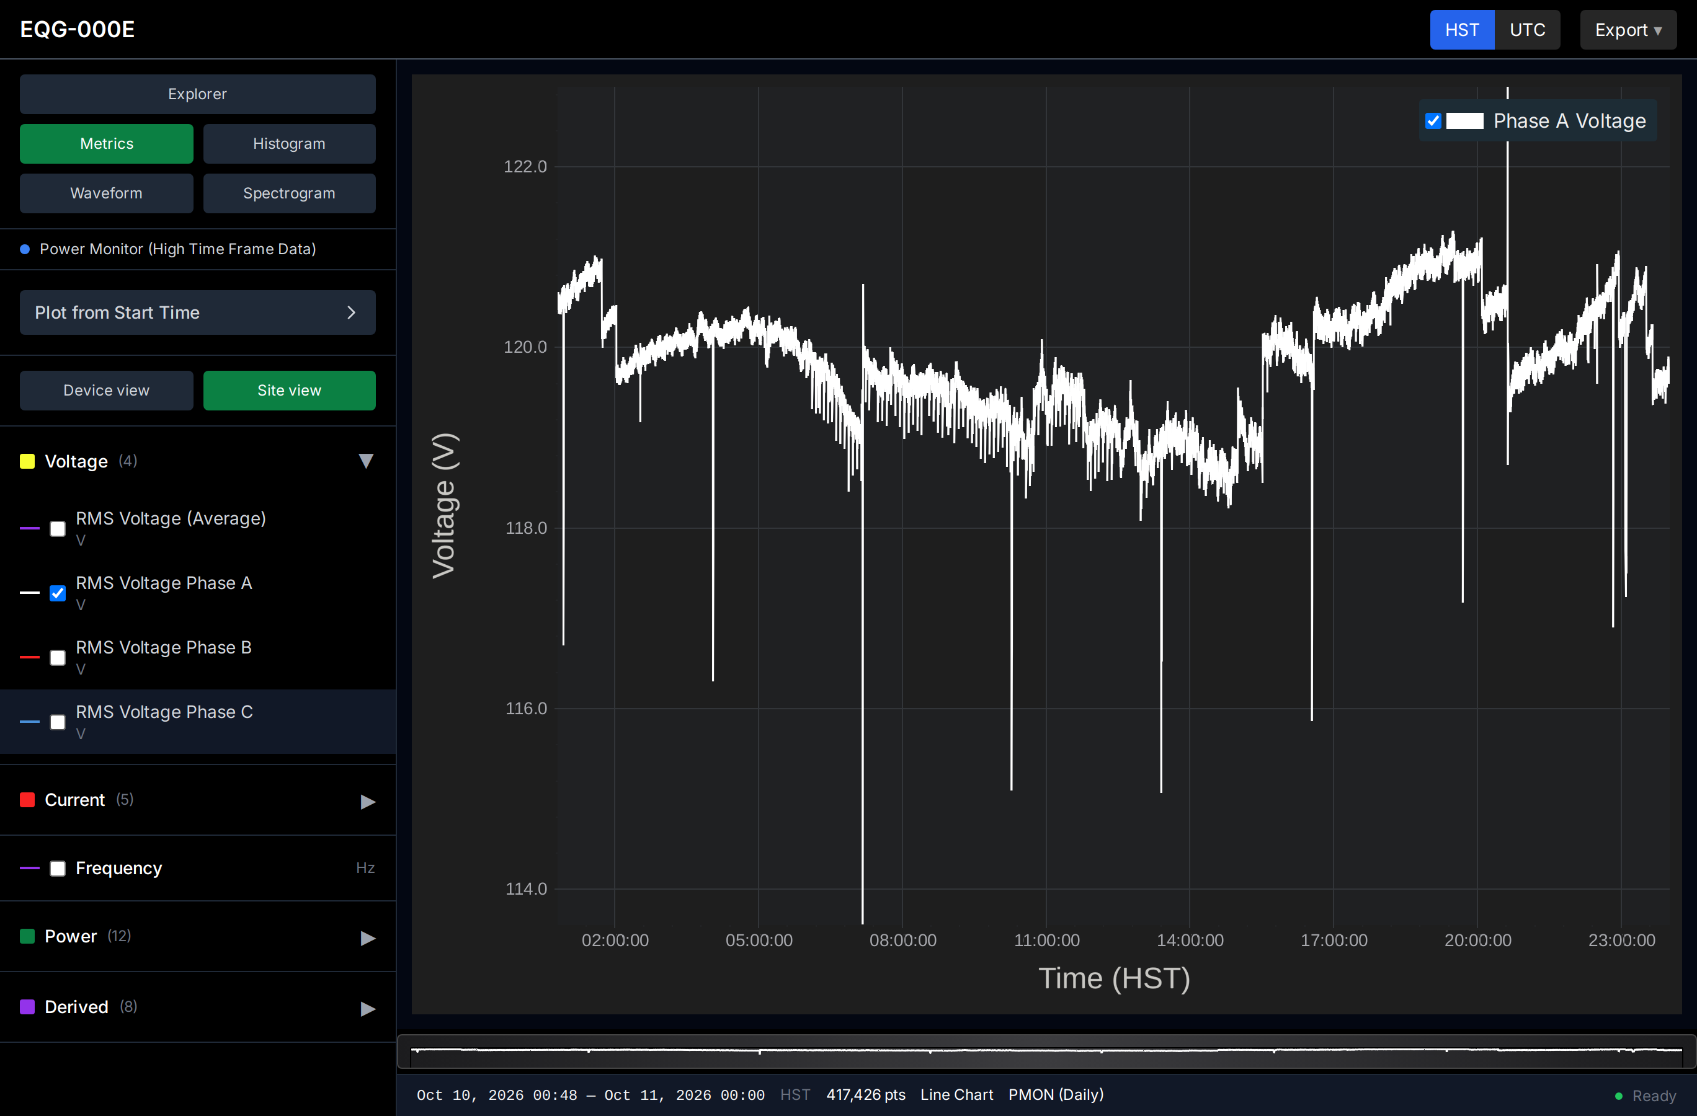1697x1116 pixels.
Task: Click the purple Derived swatch
Action: (x=27, y=1006)
